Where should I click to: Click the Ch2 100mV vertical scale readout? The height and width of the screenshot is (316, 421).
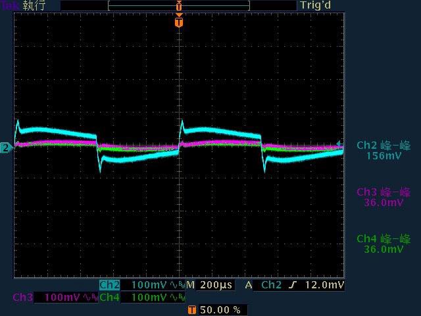(149, 285)
